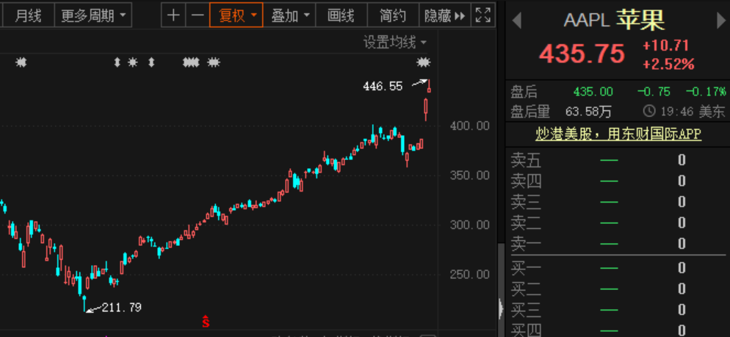Open the leftmost event marker on the chart
This screenshot has width=730, height=337.
21,62
